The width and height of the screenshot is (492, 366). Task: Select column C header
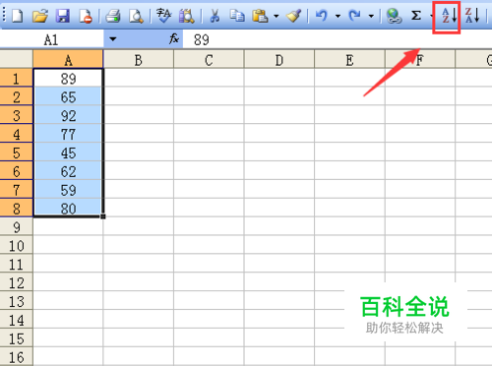209,59
